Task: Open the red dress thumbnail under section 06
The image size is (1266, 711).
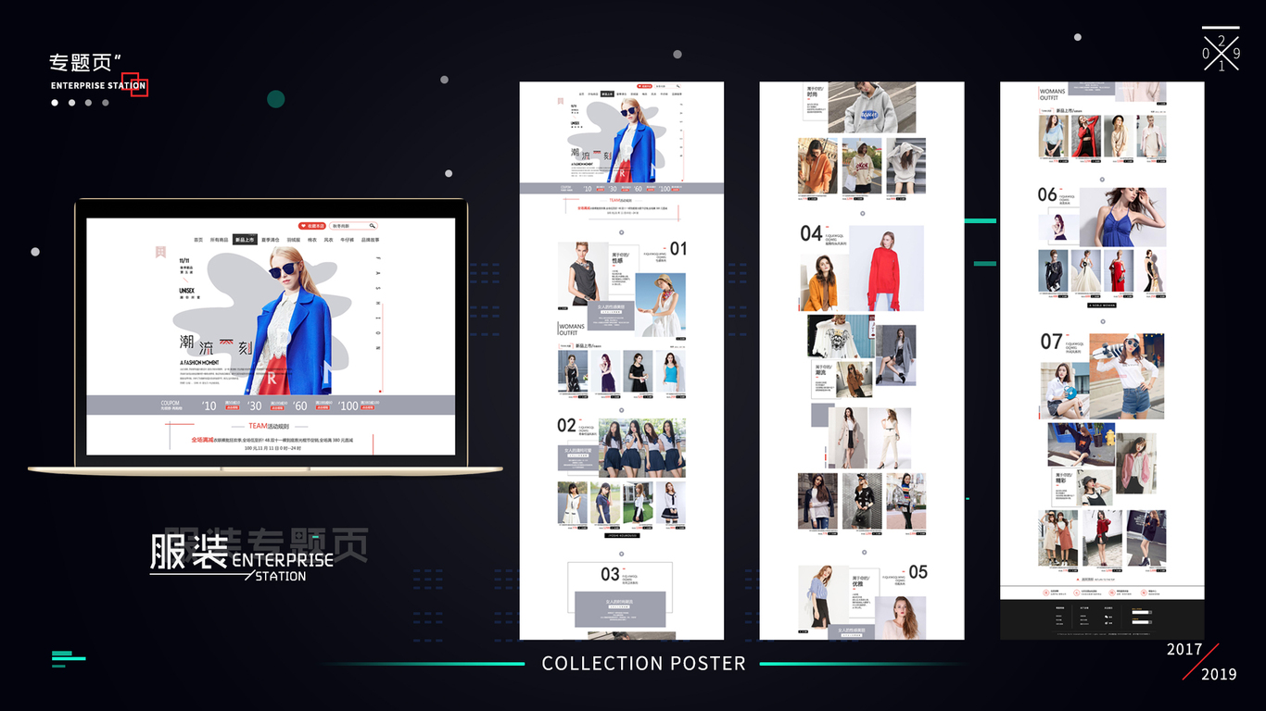Action: coord(1119,272)
